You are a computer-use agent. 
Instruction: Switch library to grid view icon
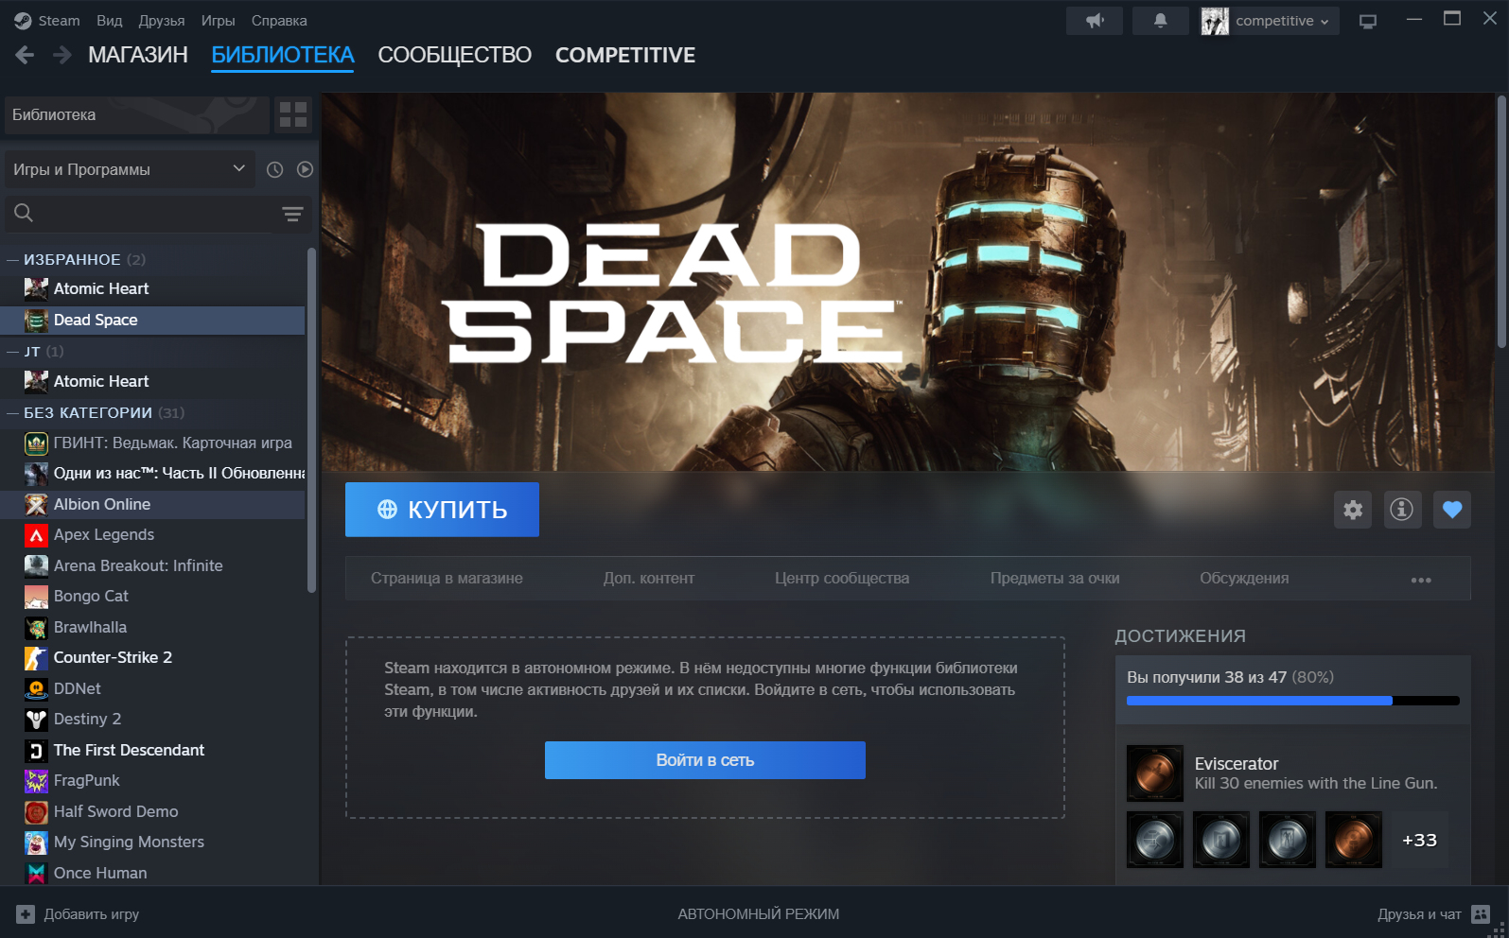tap(293, 115)
